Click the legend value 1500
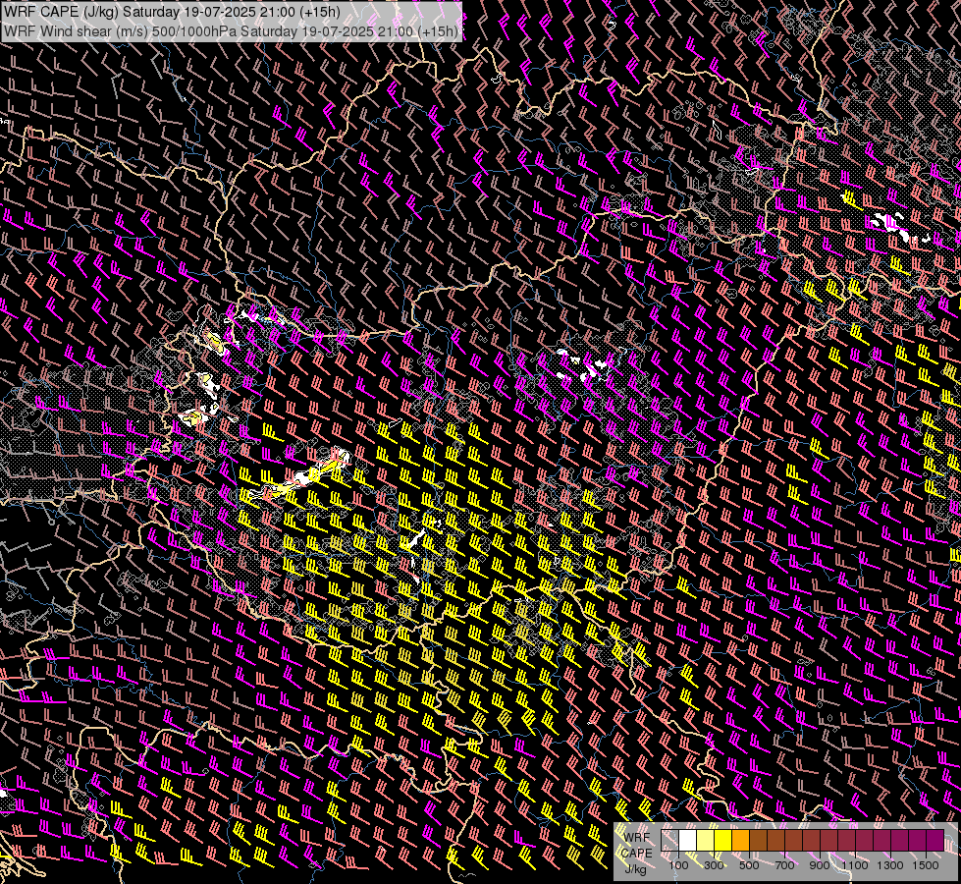The image size is (961, 884). pos(926,865)
